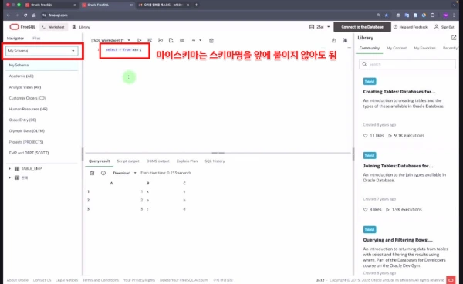Switch to DBMS output tab
This screenshot has height=284, width=463.
157,161
